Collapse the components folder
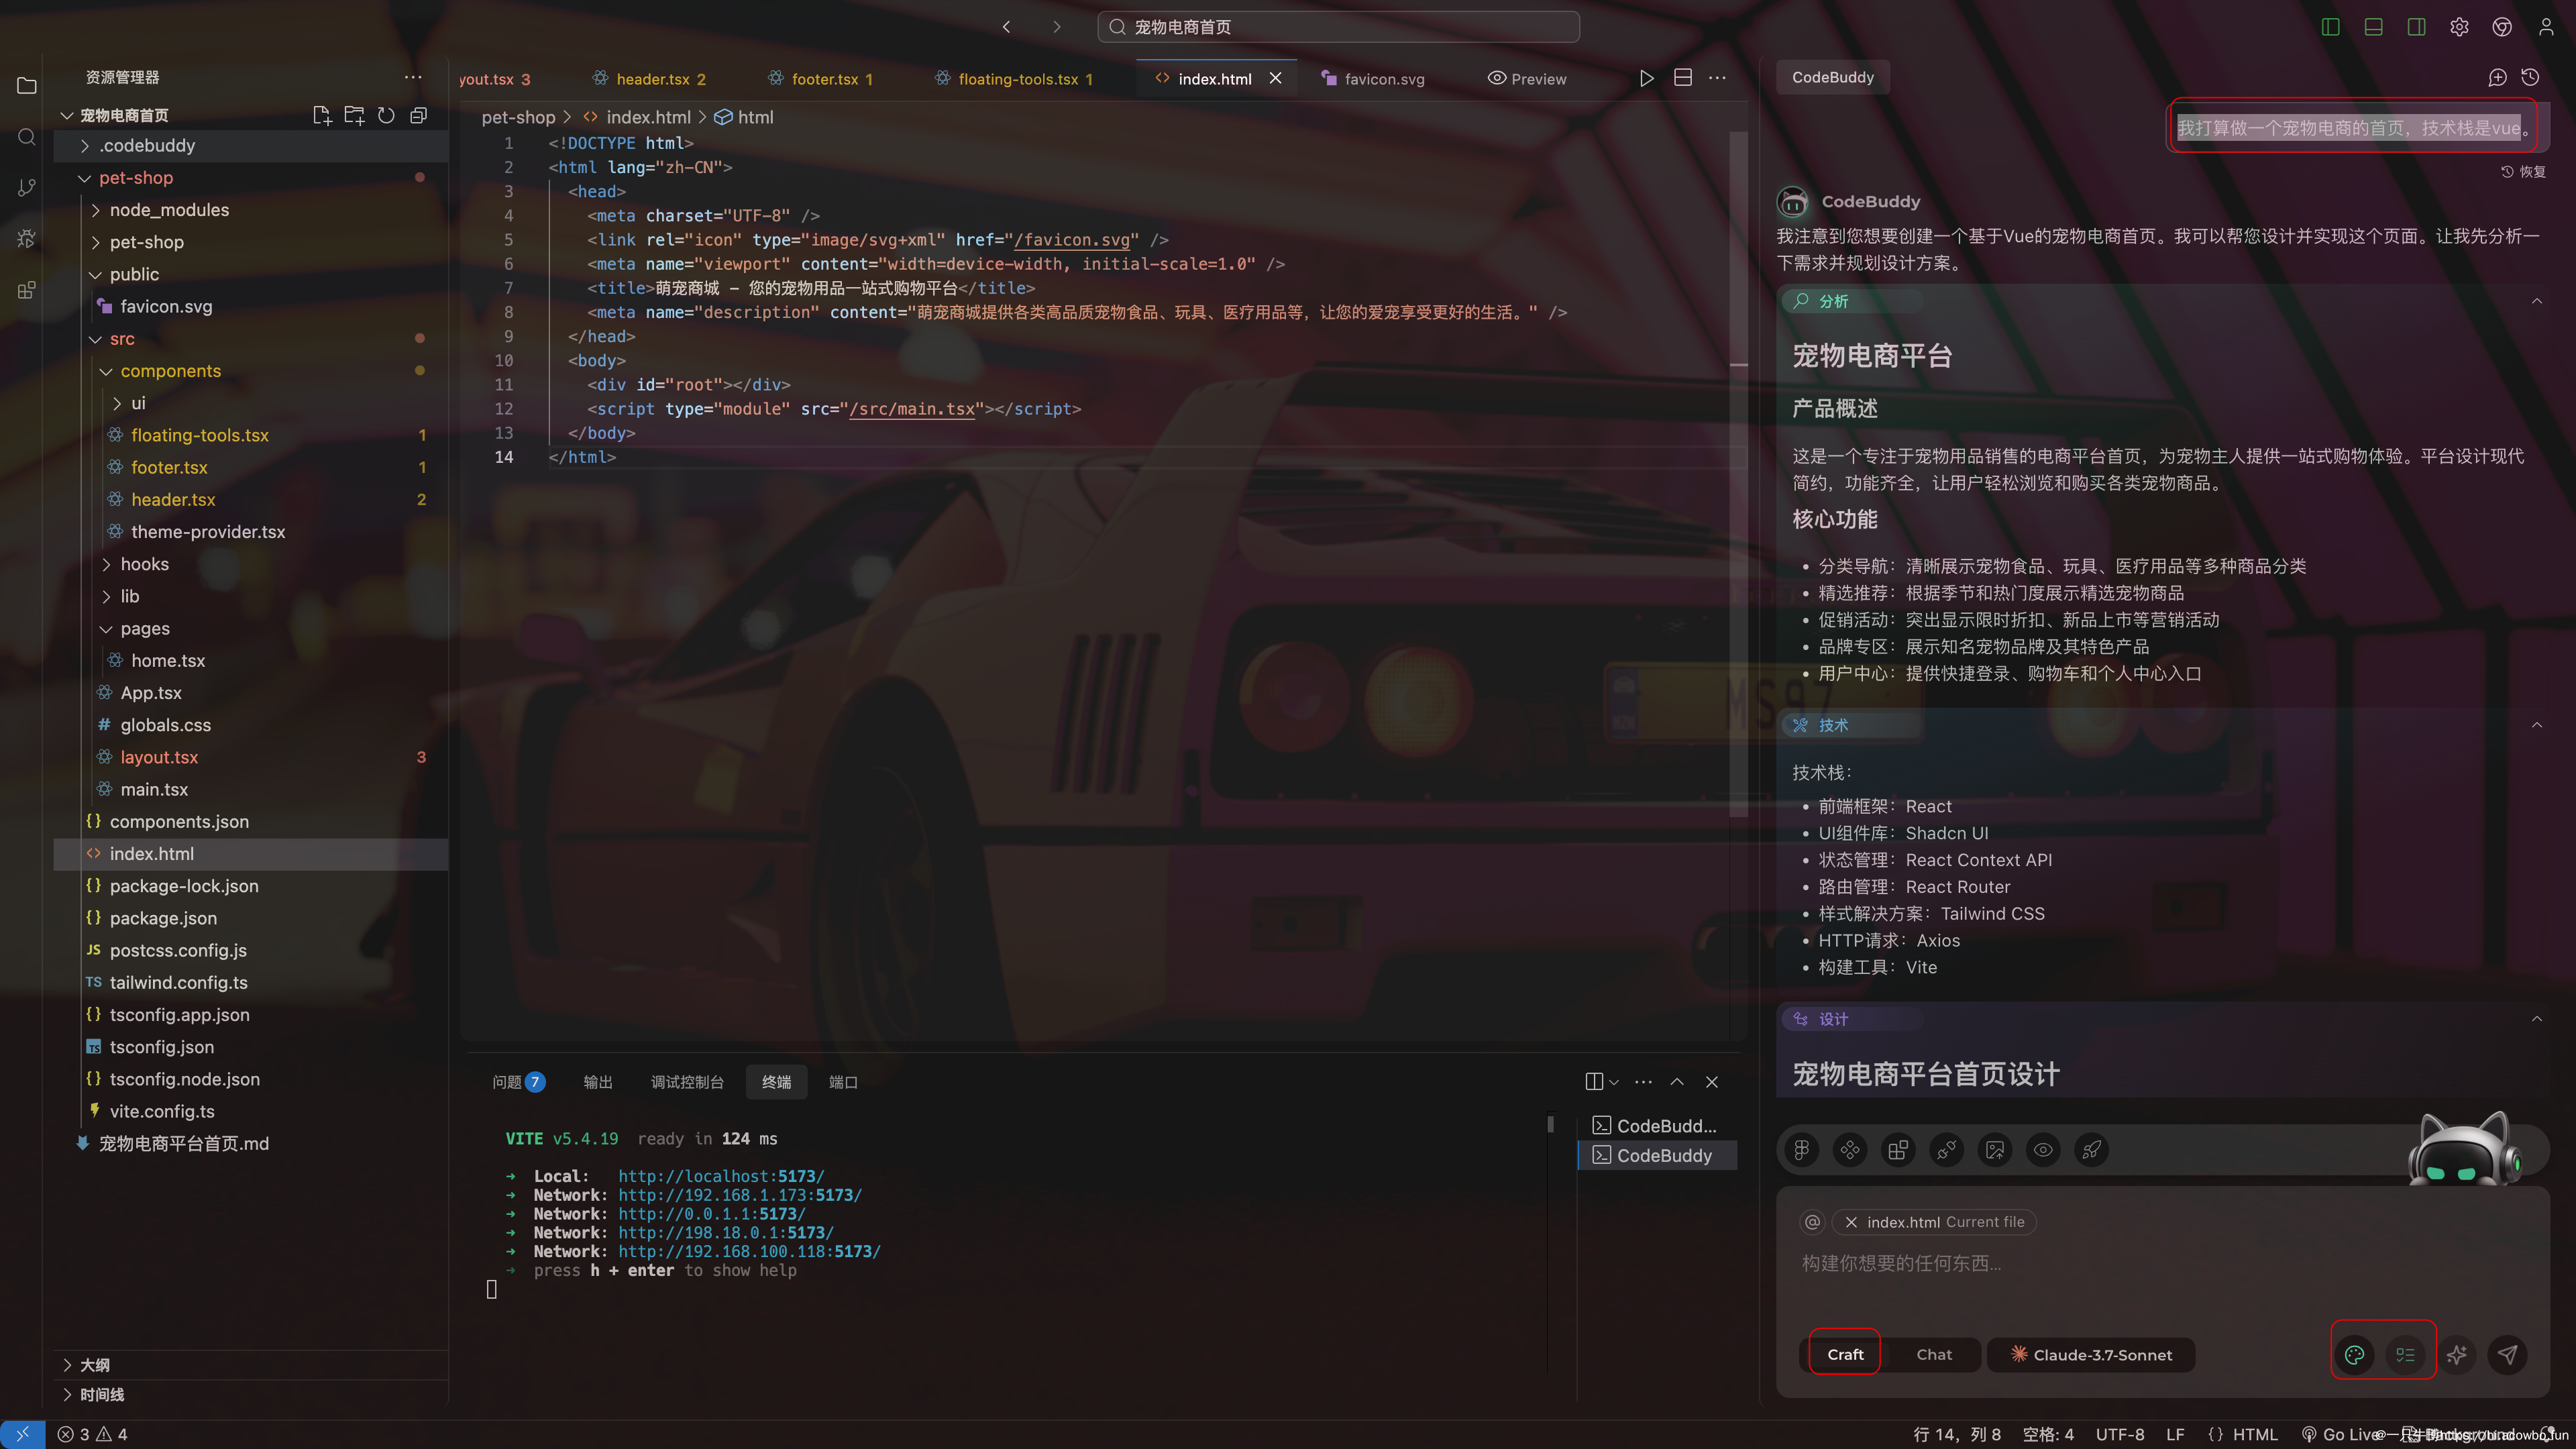 pos(250,371)
